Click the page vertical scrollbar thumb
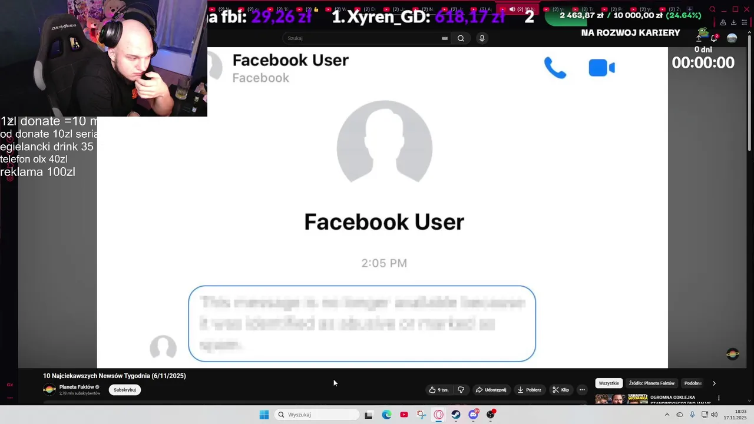Screen dimensions: 754x424 coord(750,91)
